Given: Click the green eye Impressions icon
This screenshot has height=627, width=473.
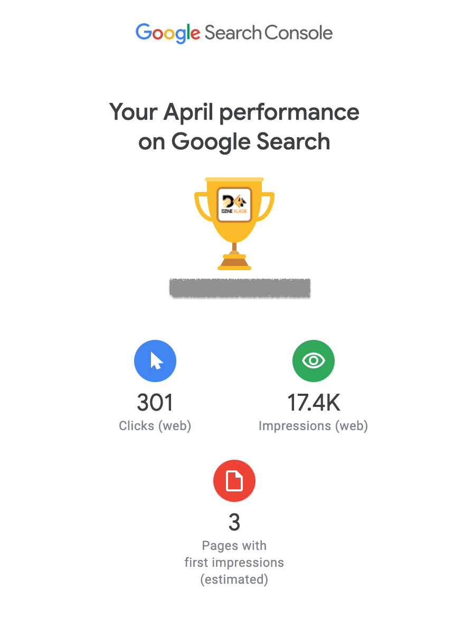Looking at the screenshot, I should (314, 361).
